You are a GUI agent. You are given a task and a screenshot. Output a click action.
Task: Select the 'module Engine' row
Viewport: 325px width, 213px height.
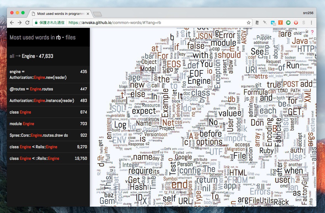(x=48, y=124)
